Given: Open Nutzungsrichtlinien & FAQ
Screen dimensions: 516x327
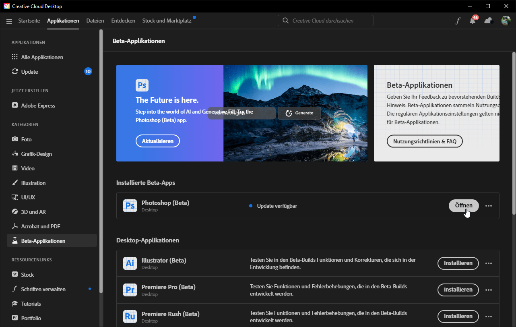Looking at the screenshot, I should tap(424, 141).
